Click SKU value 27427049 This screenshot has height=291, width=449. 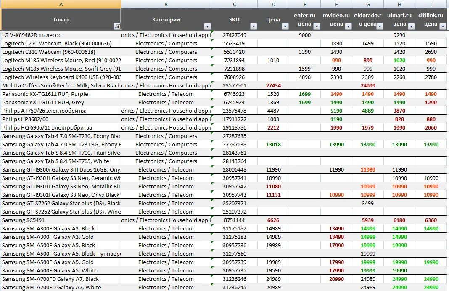235,35
